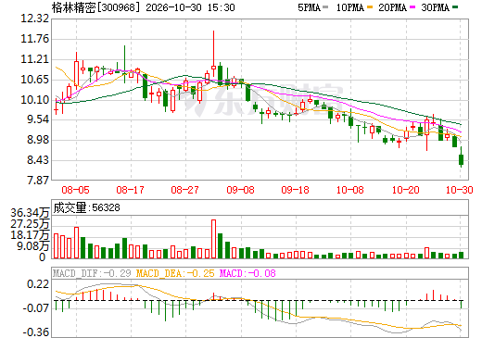The height and width of the screenshot is (338, 482).
Task: Select the 10-08 date axis label
Action: point(350,190)
